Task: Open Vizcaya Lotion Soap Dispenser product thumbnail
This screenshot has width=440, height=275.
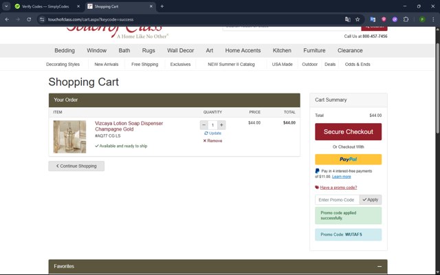Action: pyautogui.click(x=69, y=137)
